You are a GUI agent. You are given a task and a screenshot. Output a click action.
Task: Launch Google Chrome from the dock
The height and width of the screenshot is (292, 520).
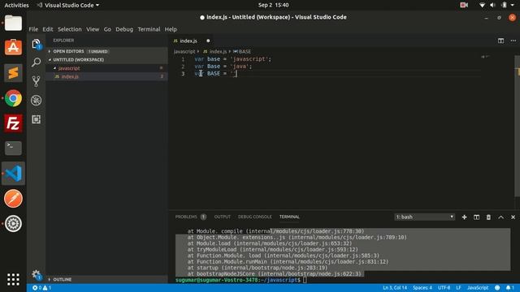[x=13, y=98]
